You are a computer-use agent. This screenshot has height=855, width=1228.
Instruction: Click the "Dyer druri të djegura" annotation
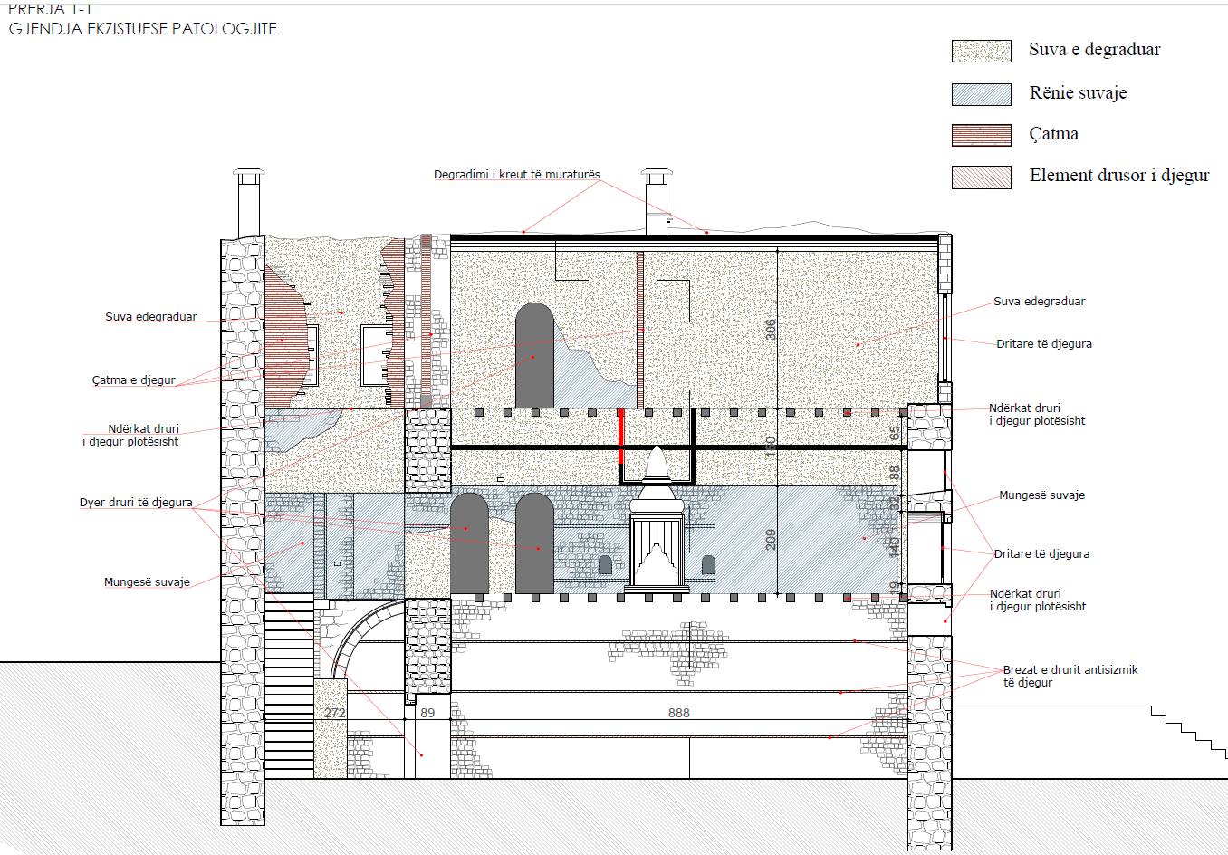click(136, 503)
